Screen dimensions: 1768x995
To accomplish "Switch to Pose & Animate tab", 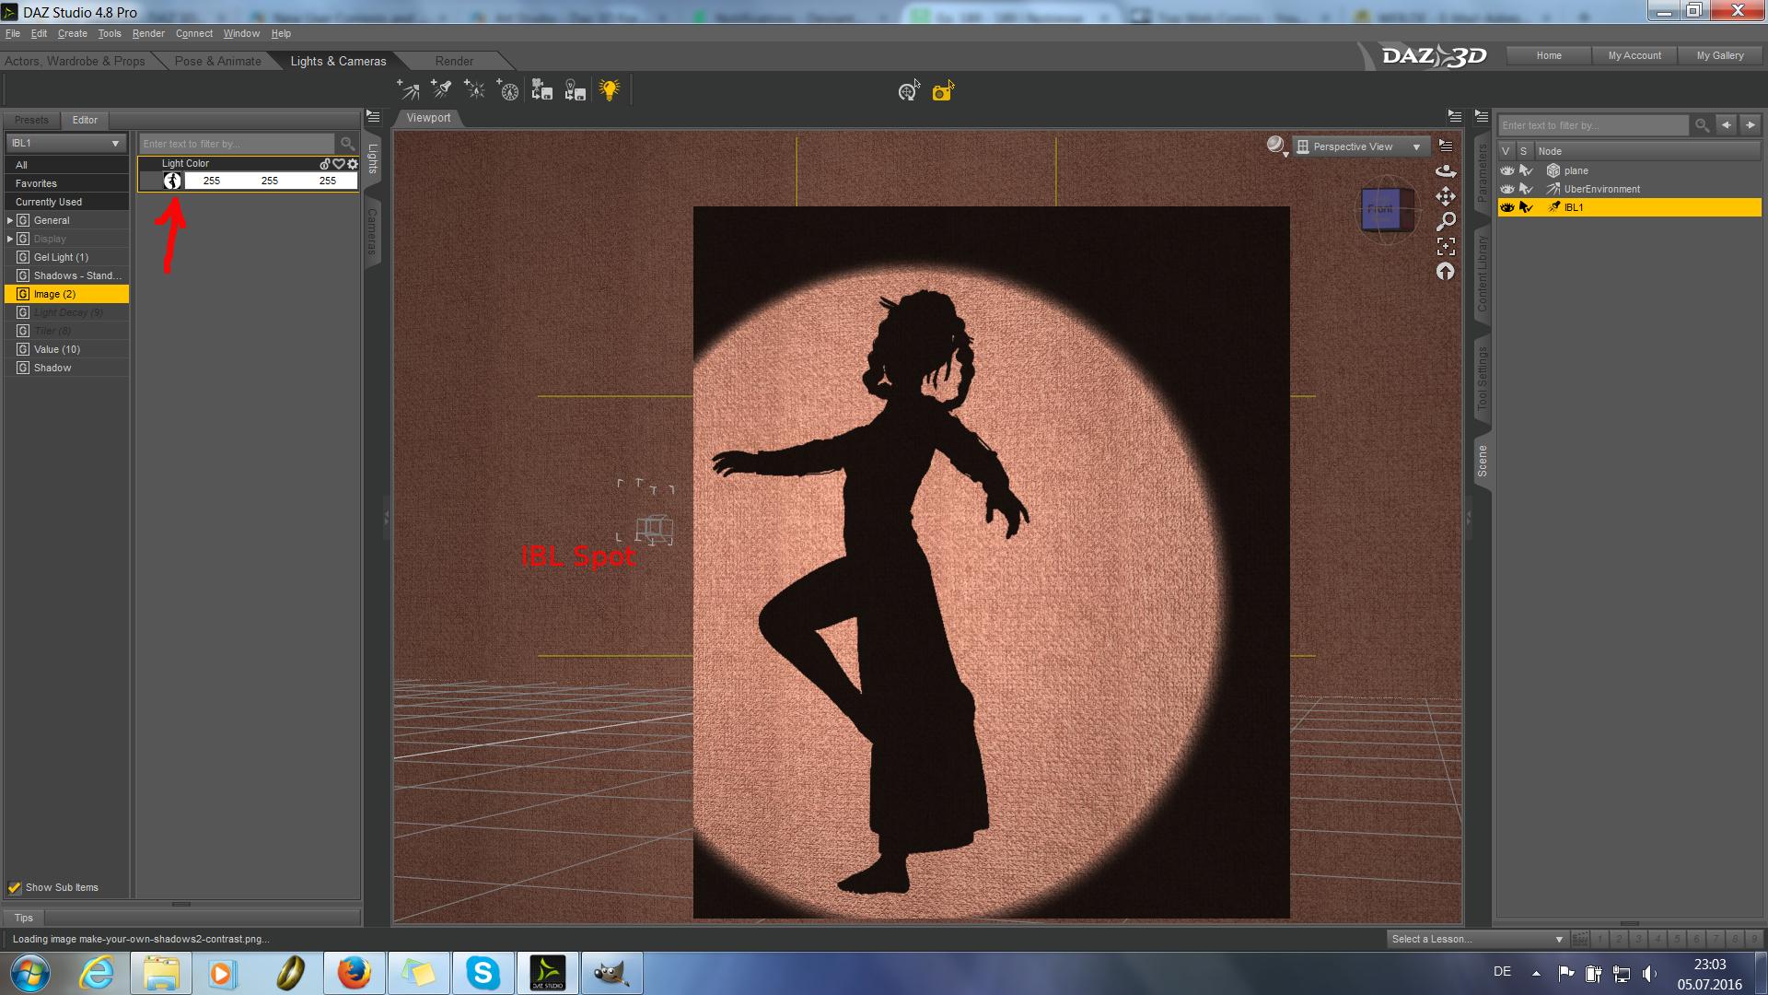I will [x=218, y=62].
